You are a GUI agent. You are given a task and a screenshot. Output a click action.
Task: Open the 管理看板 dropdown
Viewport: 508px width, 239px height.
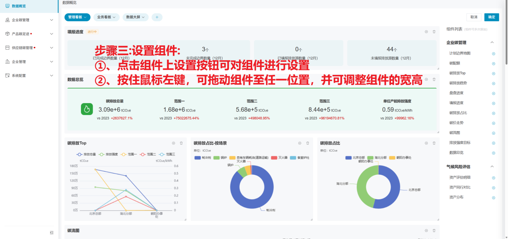pos(77,17)
